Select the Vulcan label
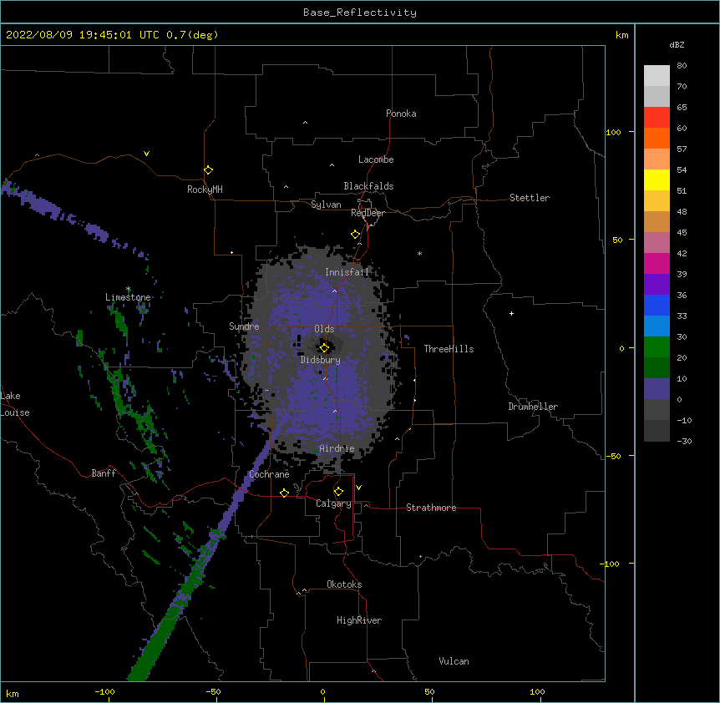Screen dimensions: 720x703 [454, 661]
